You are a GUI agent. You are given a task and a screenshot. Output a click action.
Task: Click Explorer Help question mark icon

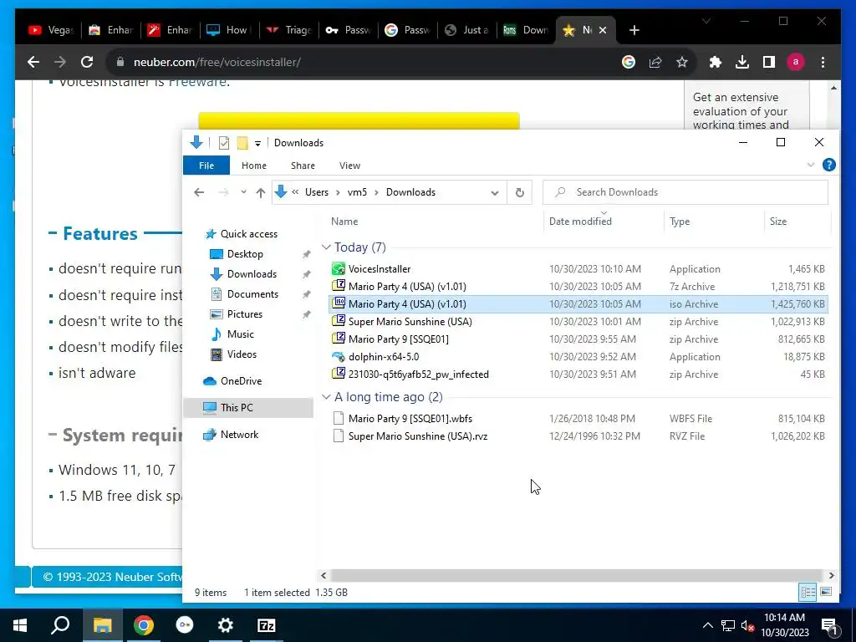[x=828, y=165]
